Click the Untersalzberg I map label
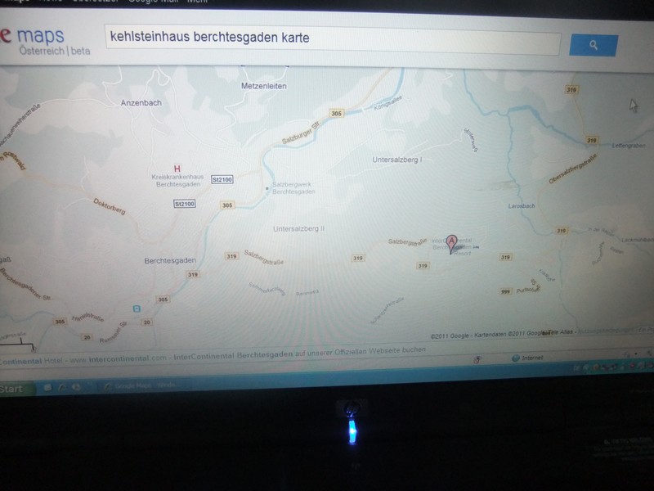 pyautogui.click(x=396, y=160)
